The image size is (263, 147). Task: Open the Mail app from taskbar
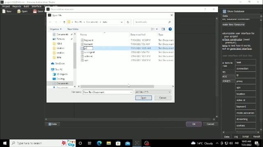tap(128, 143)
